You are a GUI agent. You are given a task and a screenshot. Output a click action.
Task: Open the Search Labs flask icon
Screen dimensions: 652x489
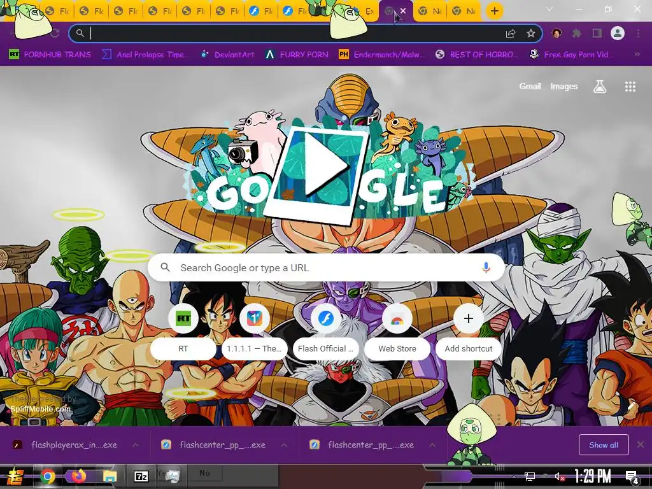point(600,87)
